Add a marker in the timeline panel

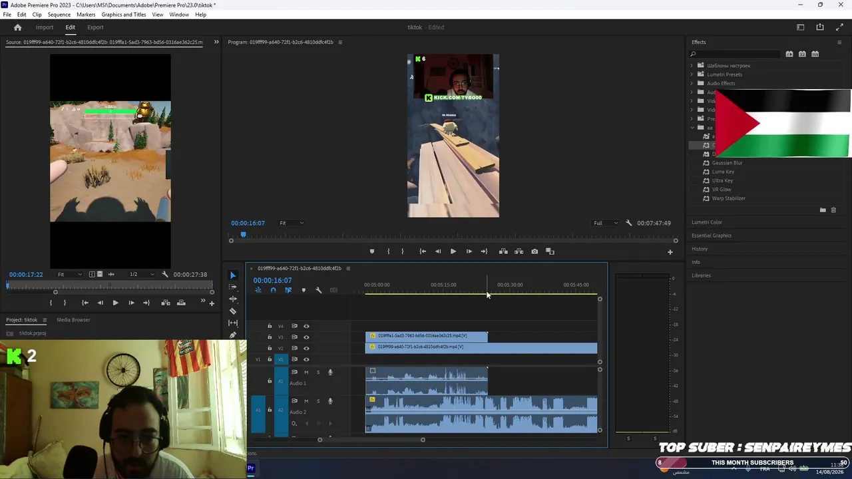pos(304,290)
